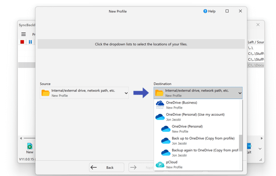Click the destination list scrollbar thumb
Viewport: 276px width, 176px height.
pyautogui.click(x=241, y=143)
